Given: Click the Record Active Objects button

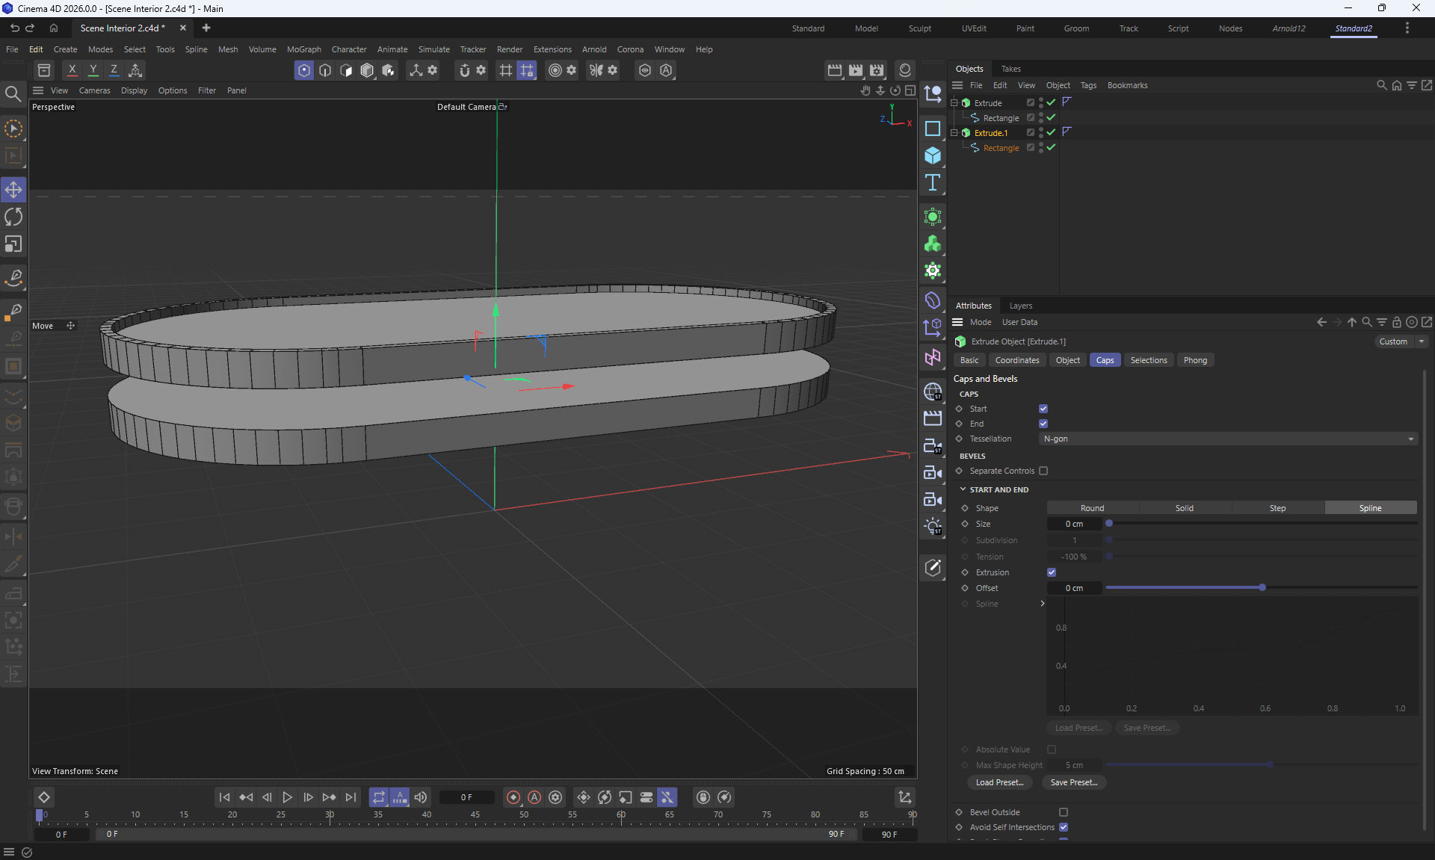Looking at the screenshot, I should tap(513, 797).
